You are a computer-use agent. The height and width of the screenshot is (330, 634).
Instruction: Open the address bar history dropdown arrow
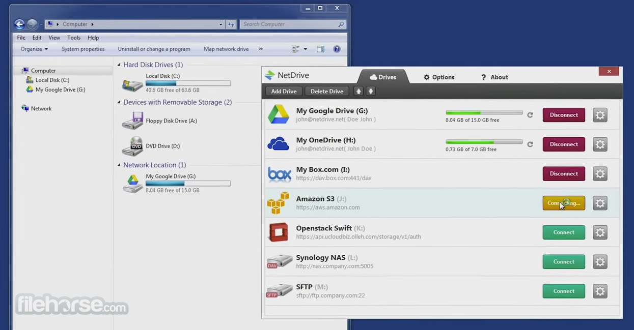pyautogui.click(x=220, y=24)
